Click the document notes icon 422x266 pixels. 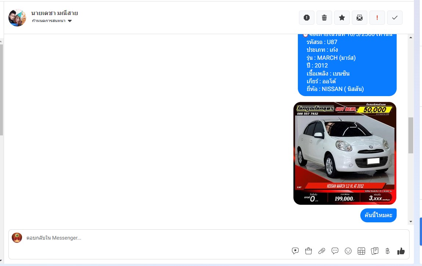375,251
